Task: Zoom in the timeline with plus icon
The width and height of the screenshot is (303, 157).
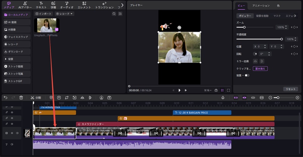Action: (x=297, y=98)
